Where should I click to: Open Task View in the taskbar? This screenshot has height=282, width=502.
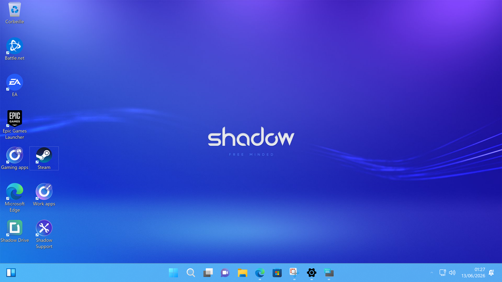coord(208,273)
